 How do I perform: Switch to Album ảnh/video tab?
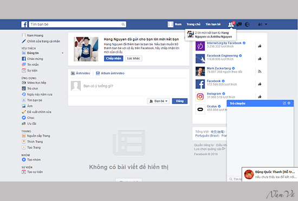click(110, 73)
